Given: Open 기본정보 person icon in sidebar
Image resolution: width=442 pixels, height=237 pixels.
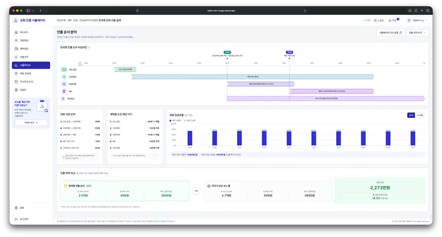Looking at the screenshot, I should pos(16,40).
